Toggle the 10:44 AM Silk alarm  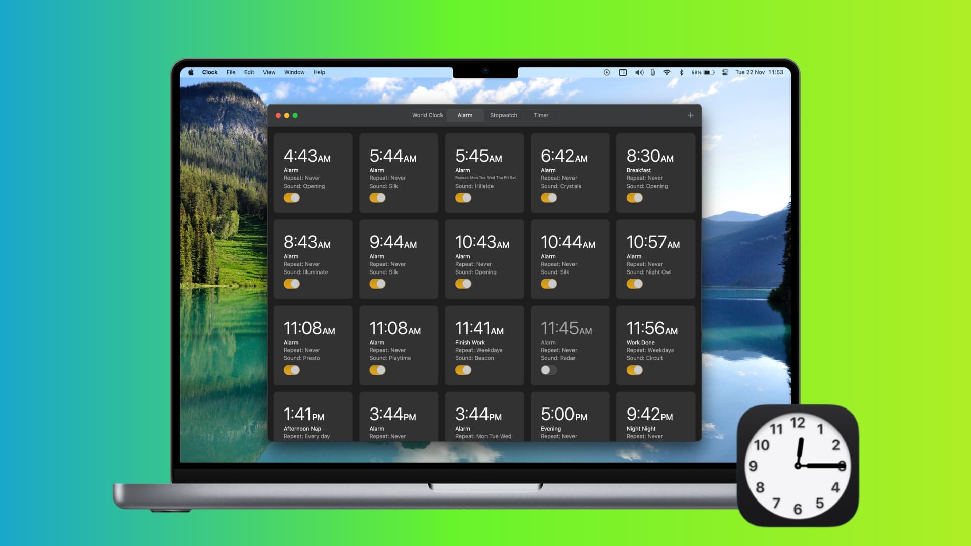(548, 283)
